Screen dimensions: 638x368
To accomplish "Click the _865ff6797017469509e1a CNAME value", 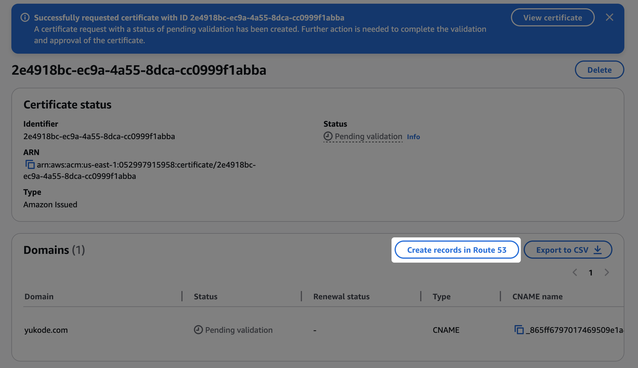I will click(x=575, y=330).
